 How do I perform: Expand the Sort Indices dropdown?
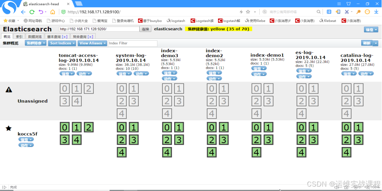(x=62, y=43)
